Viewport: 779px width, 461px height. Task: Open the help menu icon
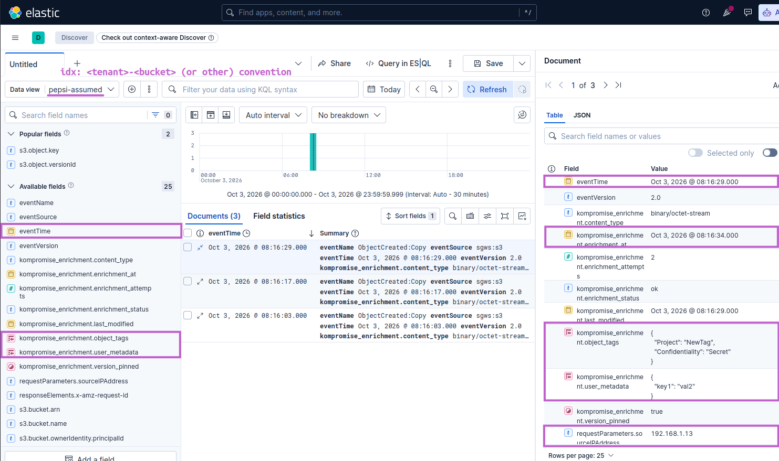coord(706,13)
